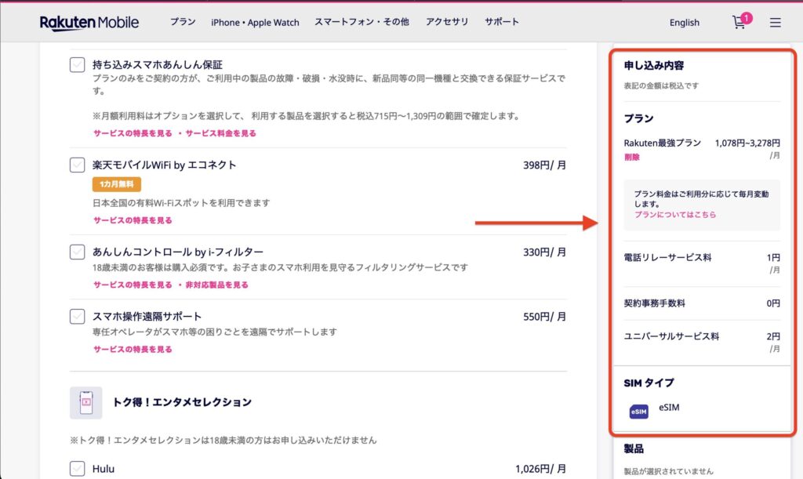
Task: Open サービス料金を見る link
Action: tap(220, 133)
